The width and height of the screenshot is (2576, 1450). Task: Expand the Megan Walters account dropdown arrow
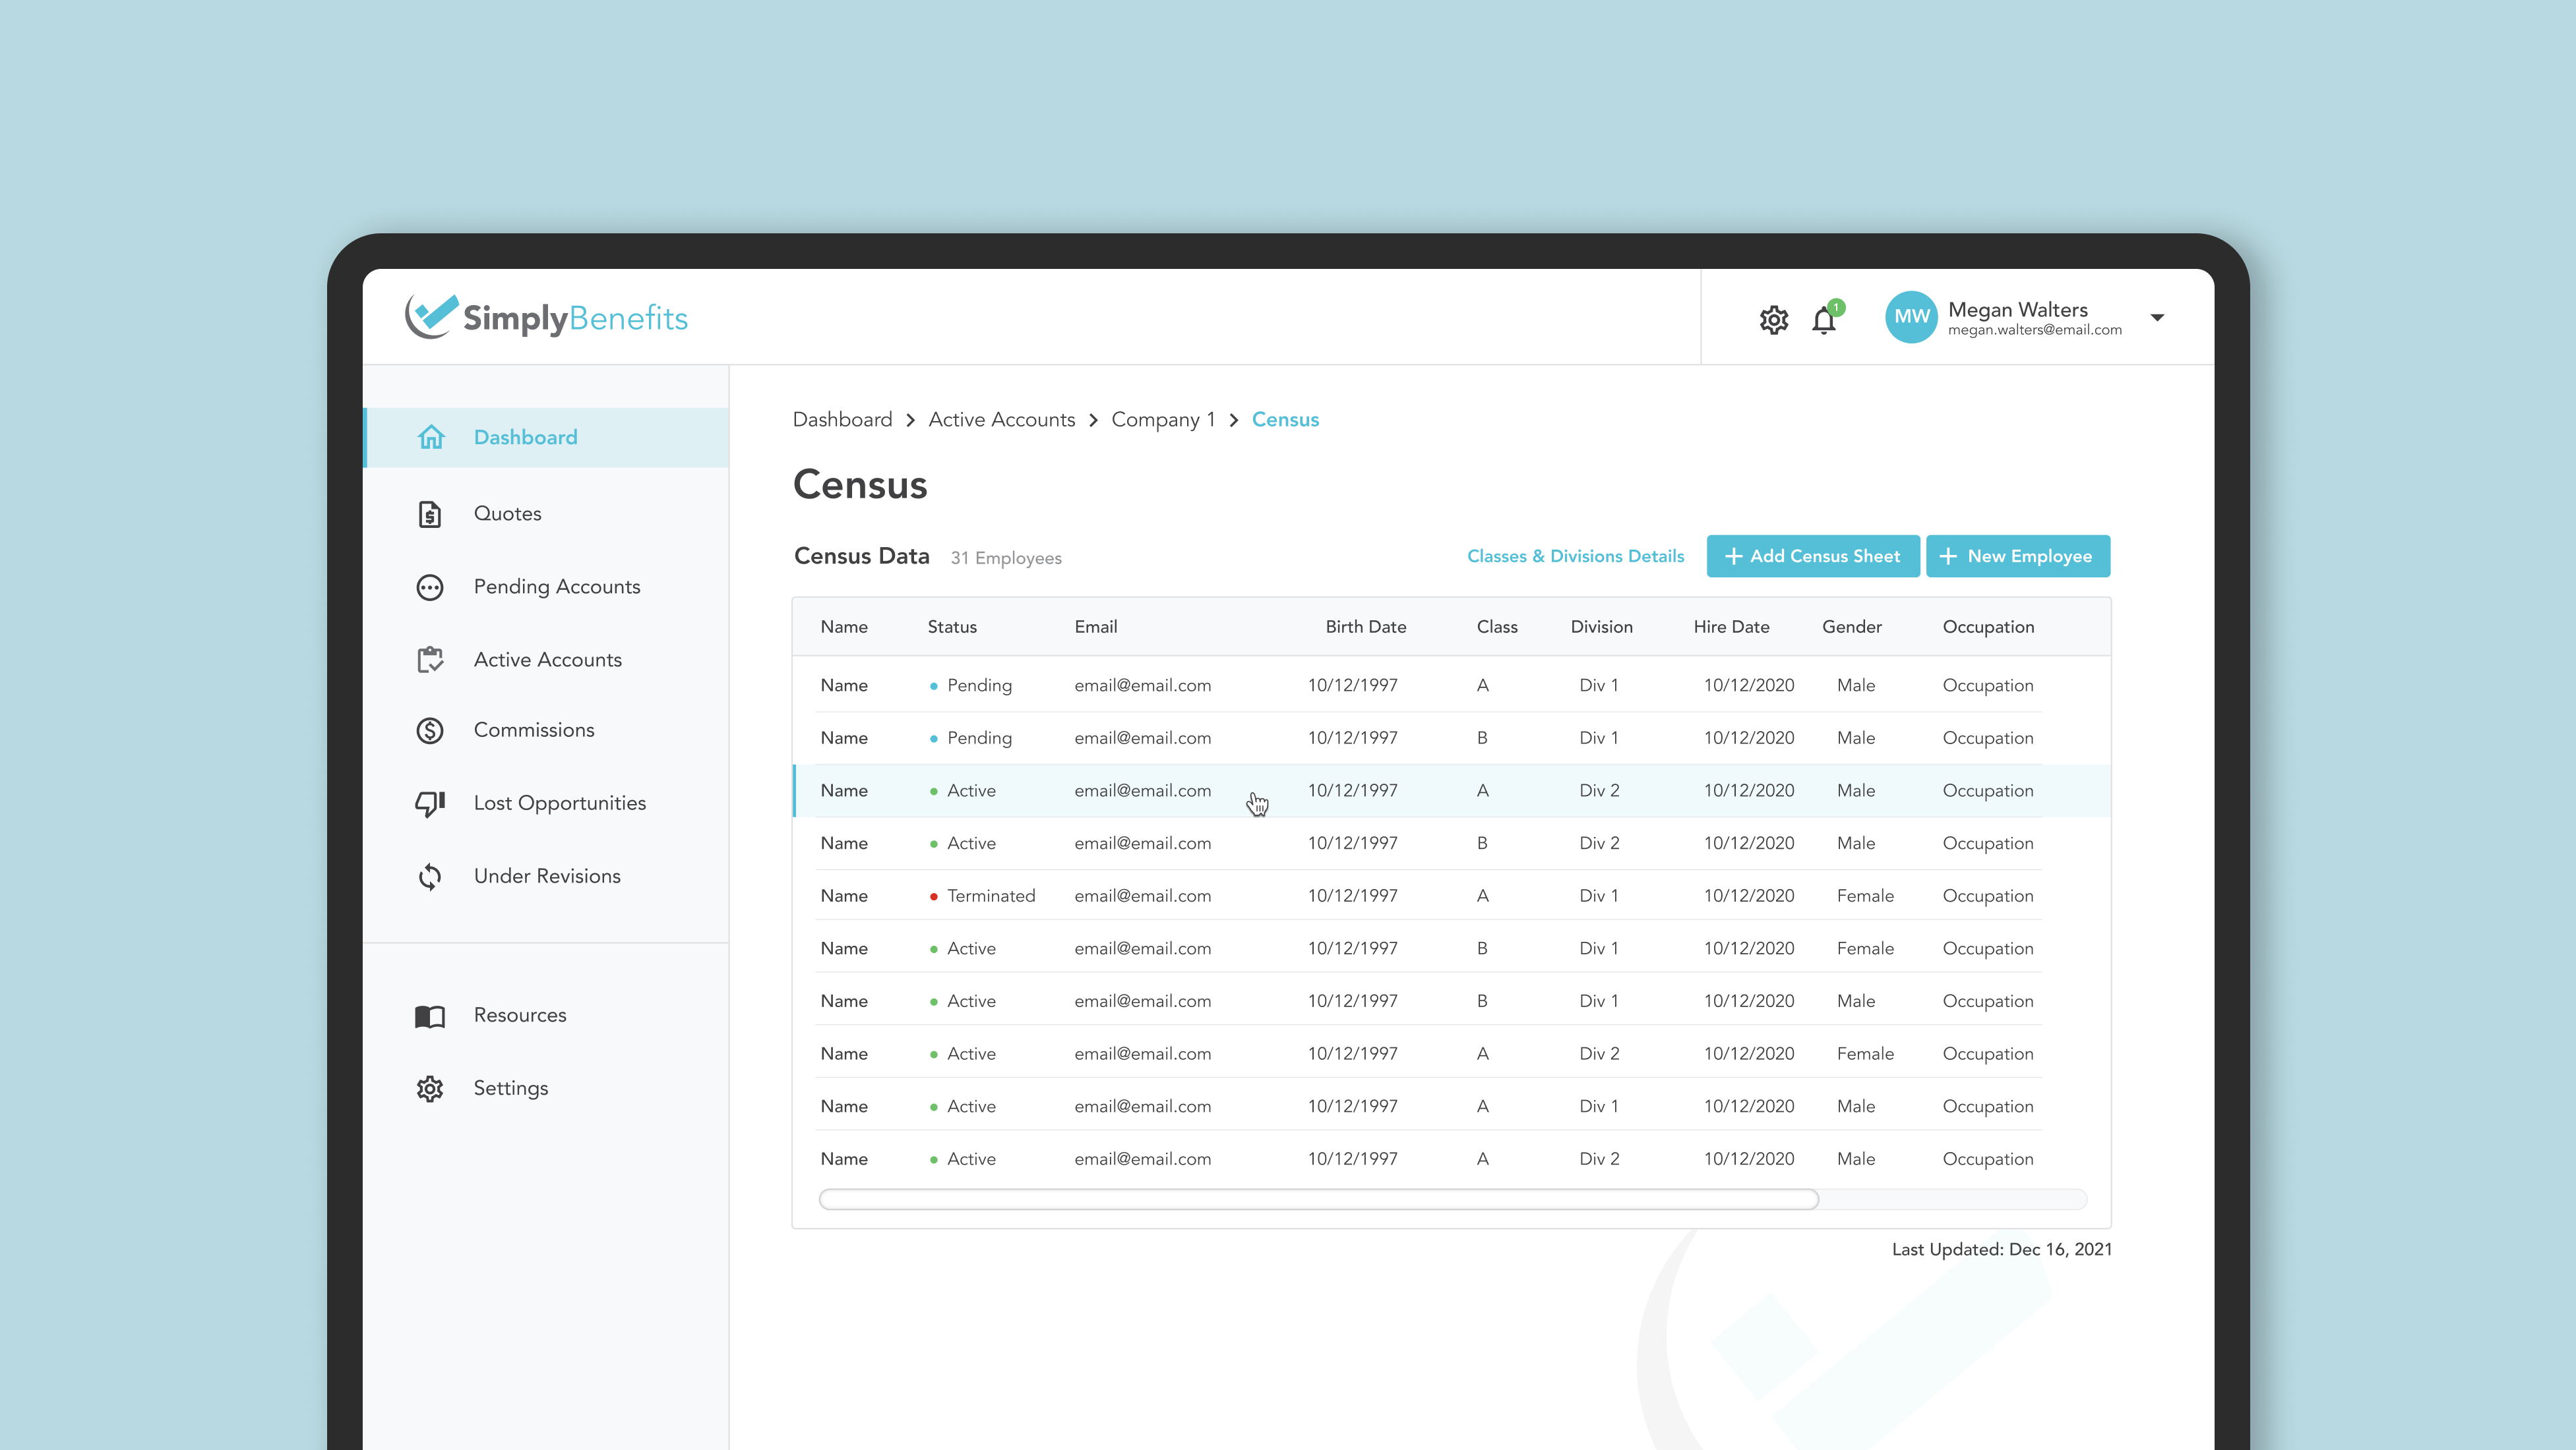(x=2157, y=318)
